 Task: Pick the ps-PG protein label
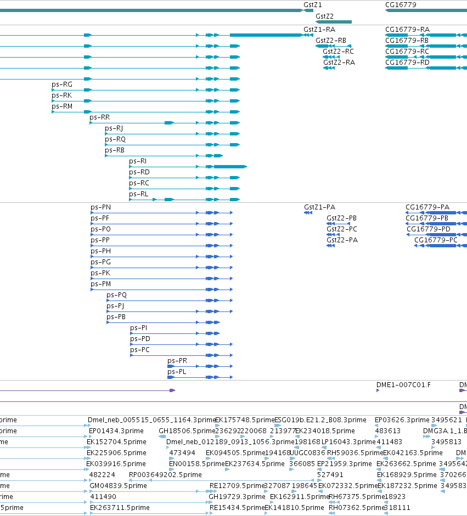[101, 262]
